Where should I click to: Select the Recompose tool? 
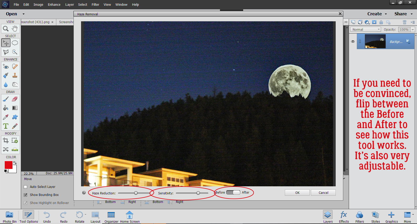[15, 141]
